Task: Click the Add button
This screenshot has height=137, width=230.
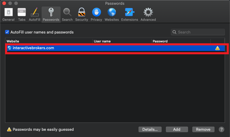Action: coord(177,129)
